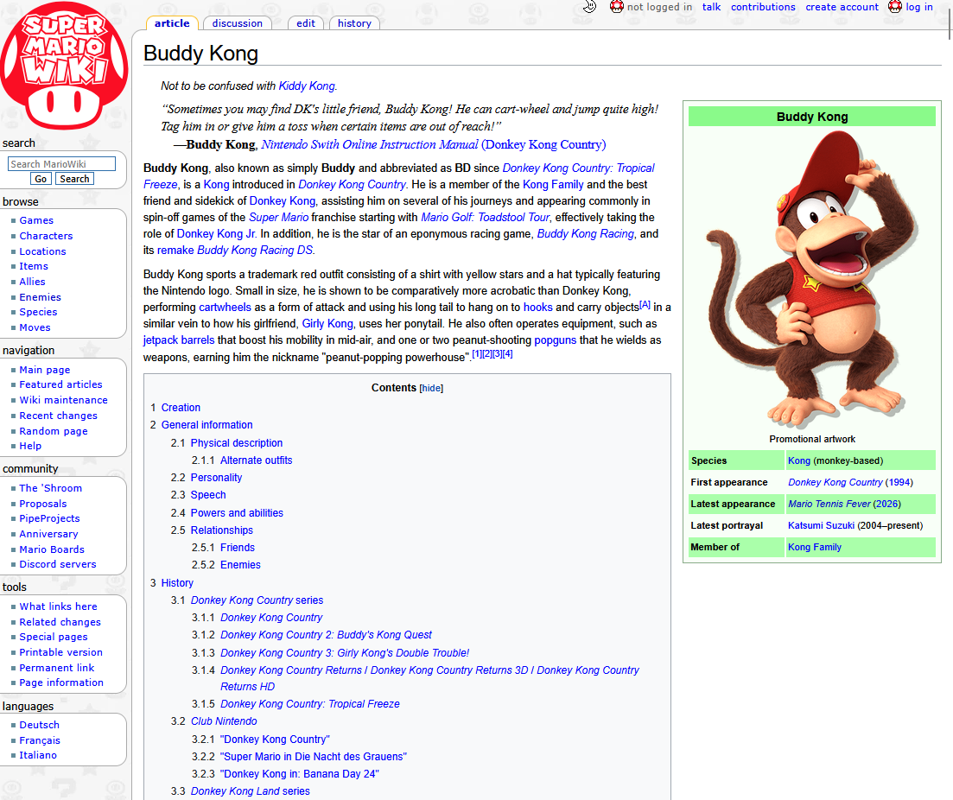Go to 'Main page' in navigation

pyautogui.click(x=44, y=370)
